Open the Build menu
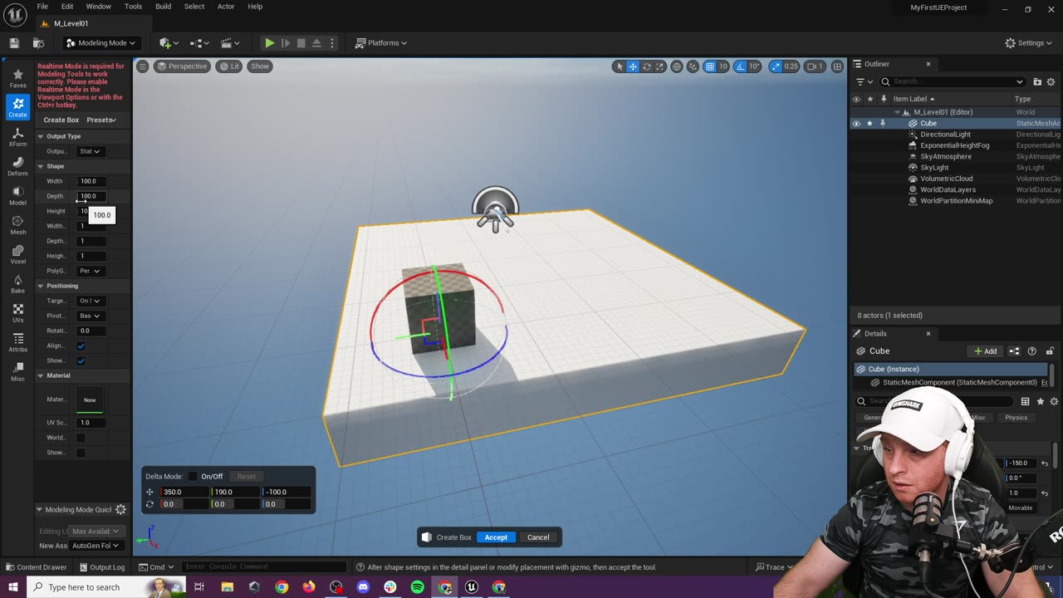The width and height of the screenshot is (1063, 598). [163, 7]
